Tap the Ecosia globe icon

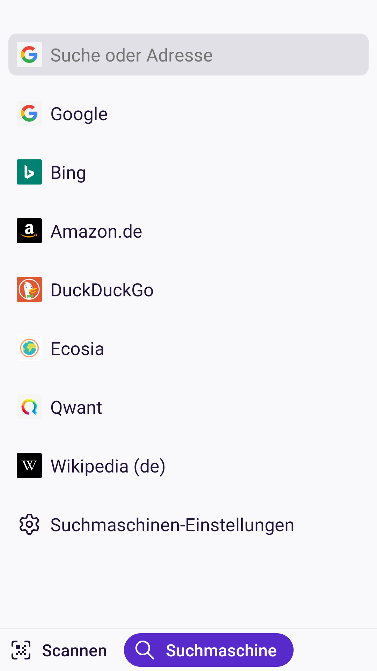tap(29, 348)
